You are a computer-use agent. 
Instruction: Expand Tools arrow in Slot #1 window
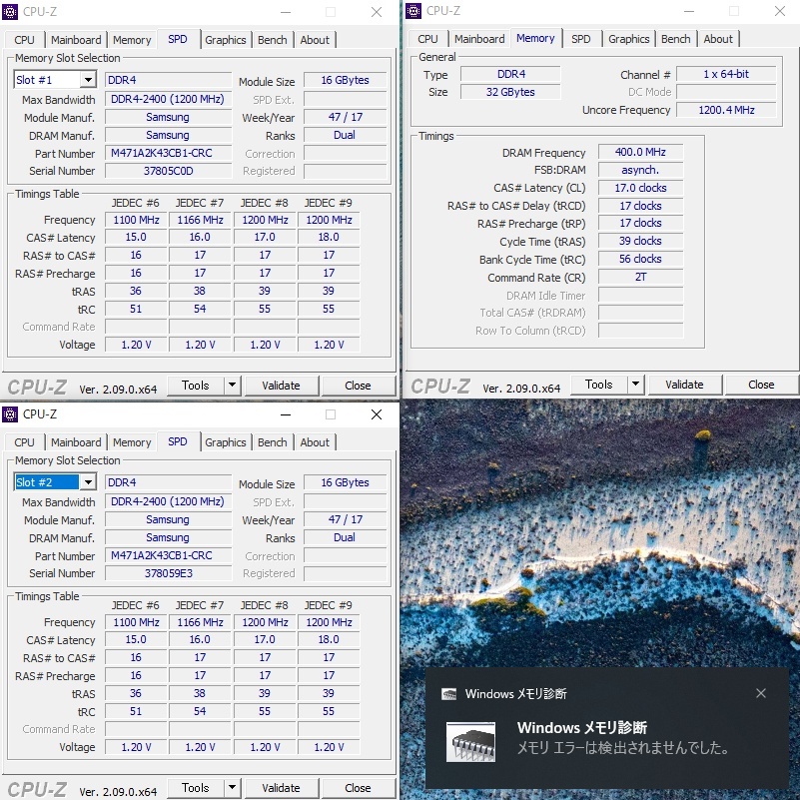pyautogui.click(x=232, y=386)
